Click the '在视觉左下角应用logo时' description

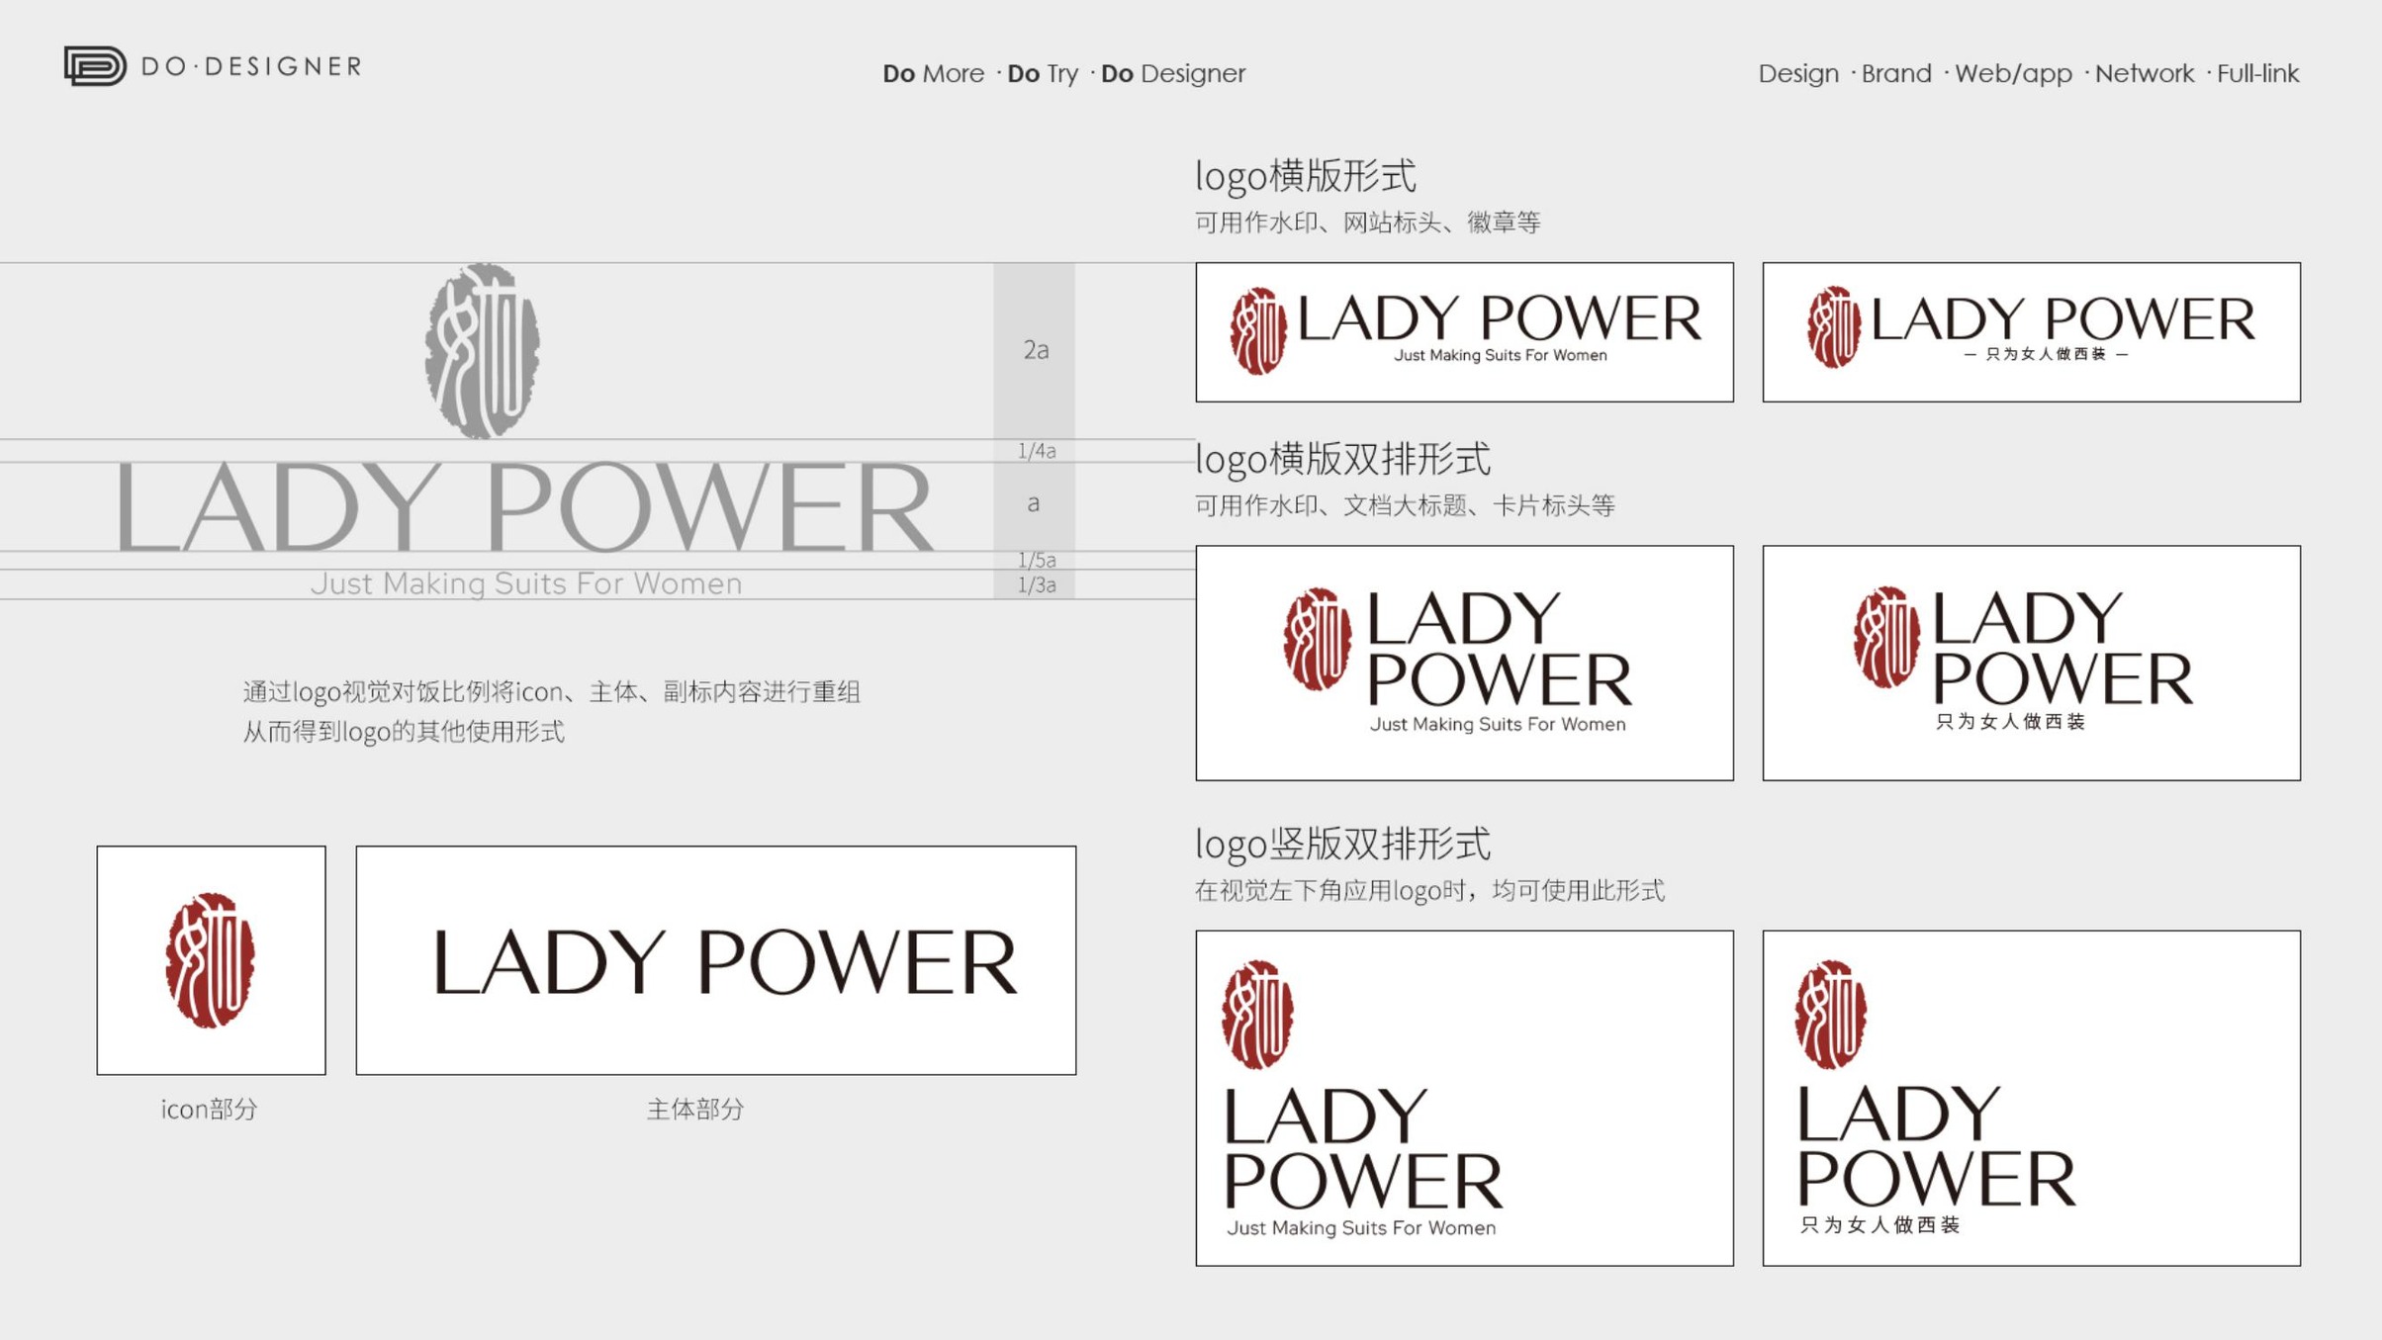1429,890
